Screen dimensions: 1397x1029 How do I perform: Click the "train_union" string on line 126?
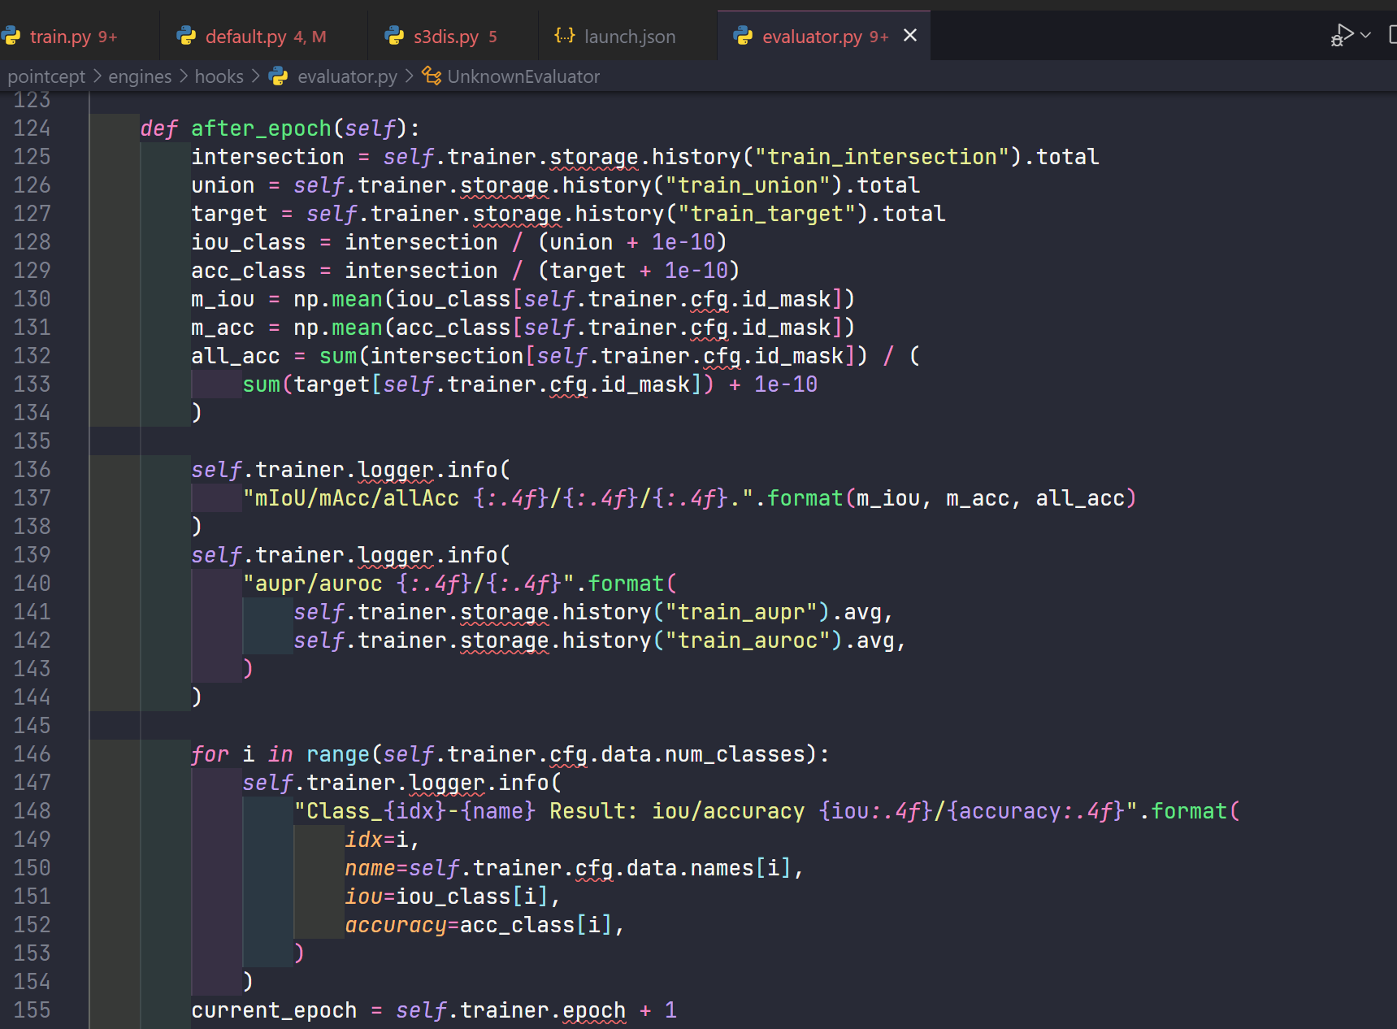point(748,185)
